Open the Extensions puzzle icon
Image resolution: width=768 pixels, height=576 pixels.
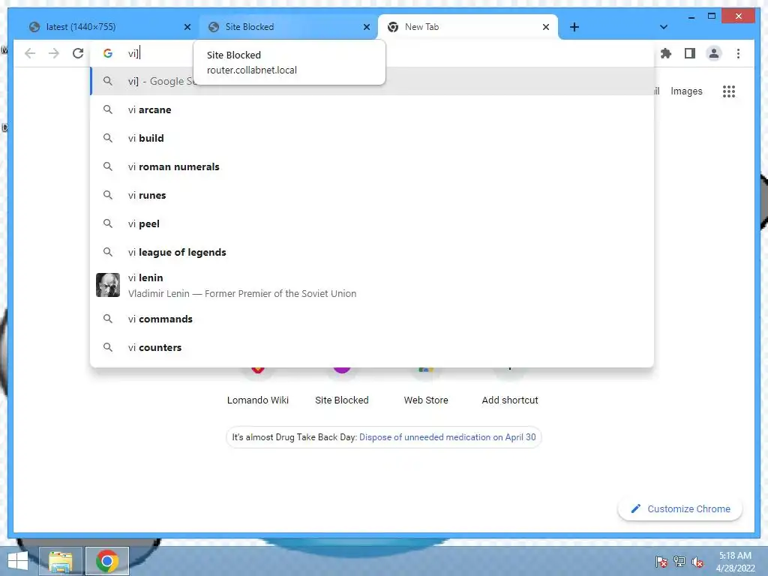[666, 53]
